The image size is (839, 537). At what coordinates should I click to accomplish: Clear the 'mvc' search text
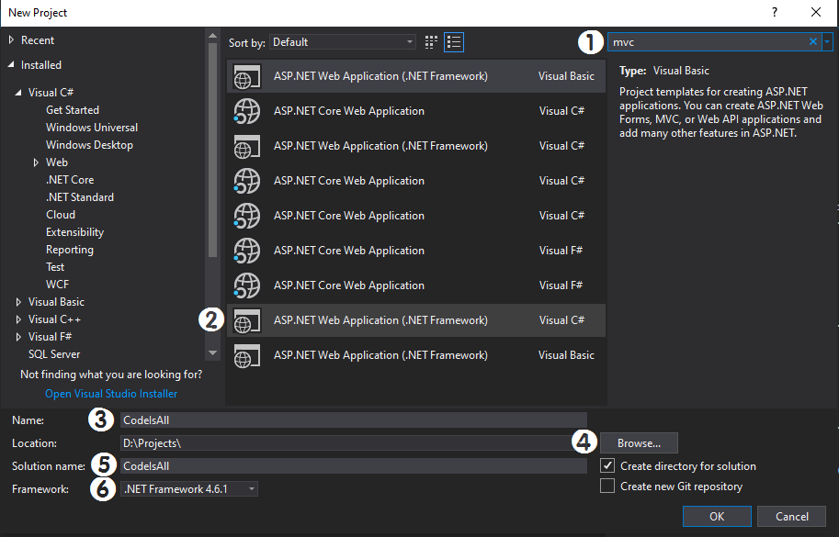[x=812, y=41]
